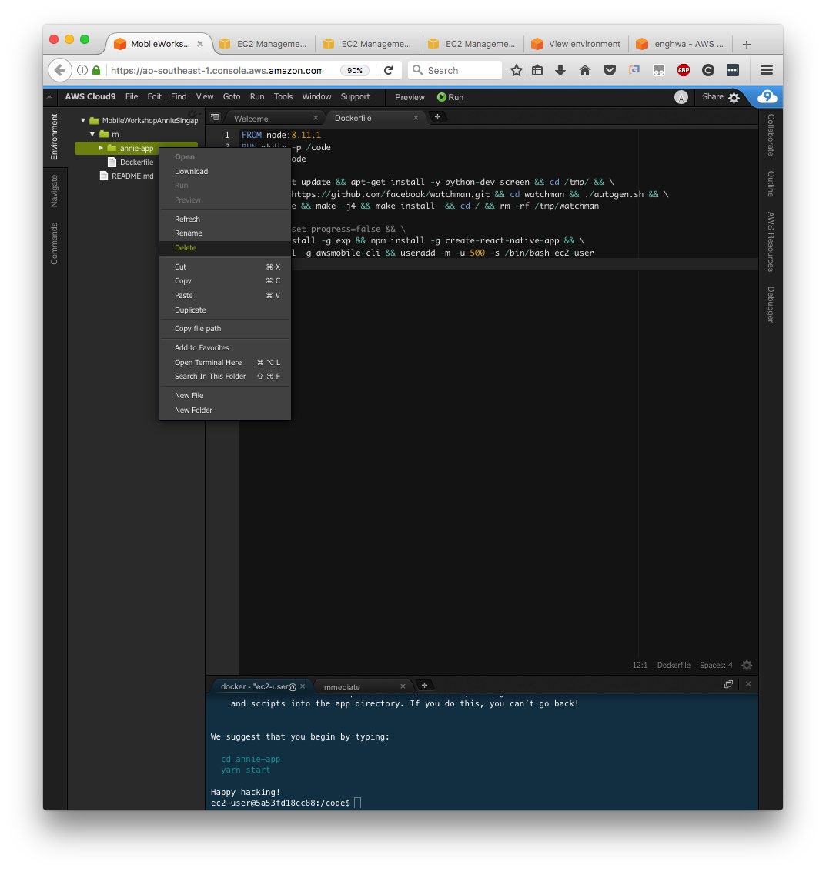Click the browser Search field
The height and width of the screenshot is (872, 826).
click(455, 71)
